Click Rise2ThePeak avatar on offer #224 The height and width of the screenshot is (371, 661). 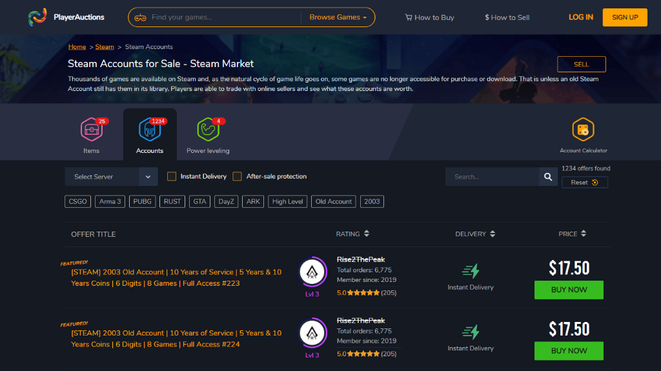tap(312, 333)
